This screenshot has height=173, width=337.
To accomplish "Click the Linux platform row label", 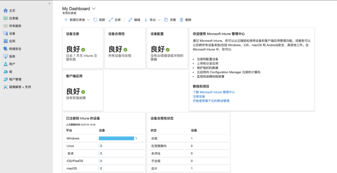I will click(70, 146).
